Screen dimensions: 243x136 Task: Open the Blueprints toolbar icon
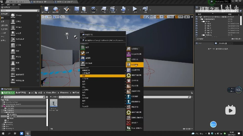click(x=104, y=9)
